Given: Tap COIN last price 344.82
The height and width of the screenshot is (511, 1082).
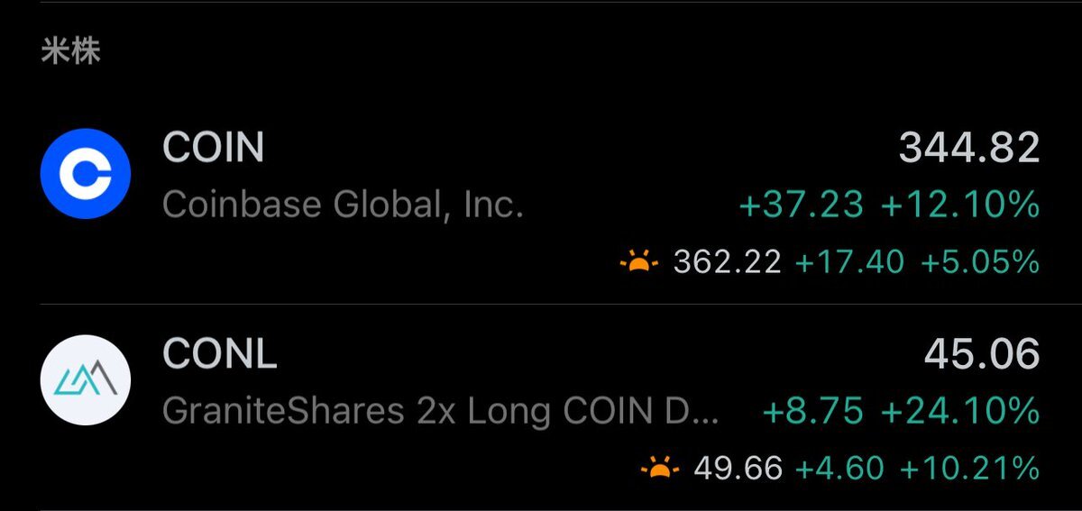Looking at the screenshot, I should (969, 148).
